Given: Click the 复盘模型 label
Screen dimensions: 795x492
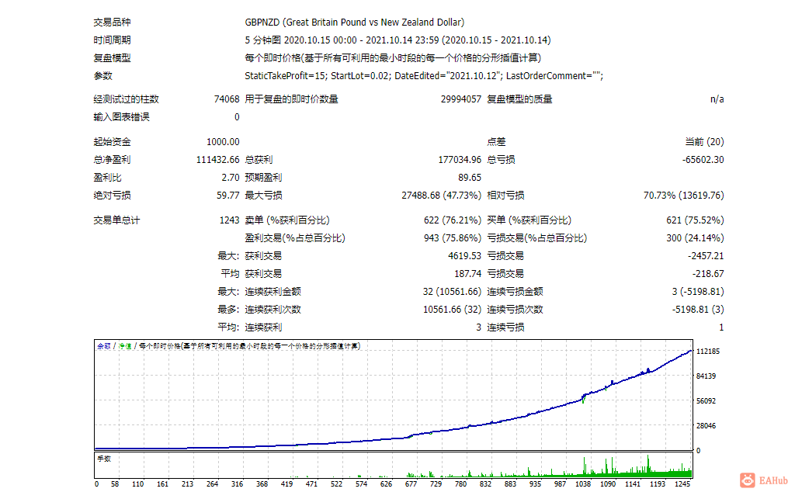Looking at the screenshot, I should point(112,57).
